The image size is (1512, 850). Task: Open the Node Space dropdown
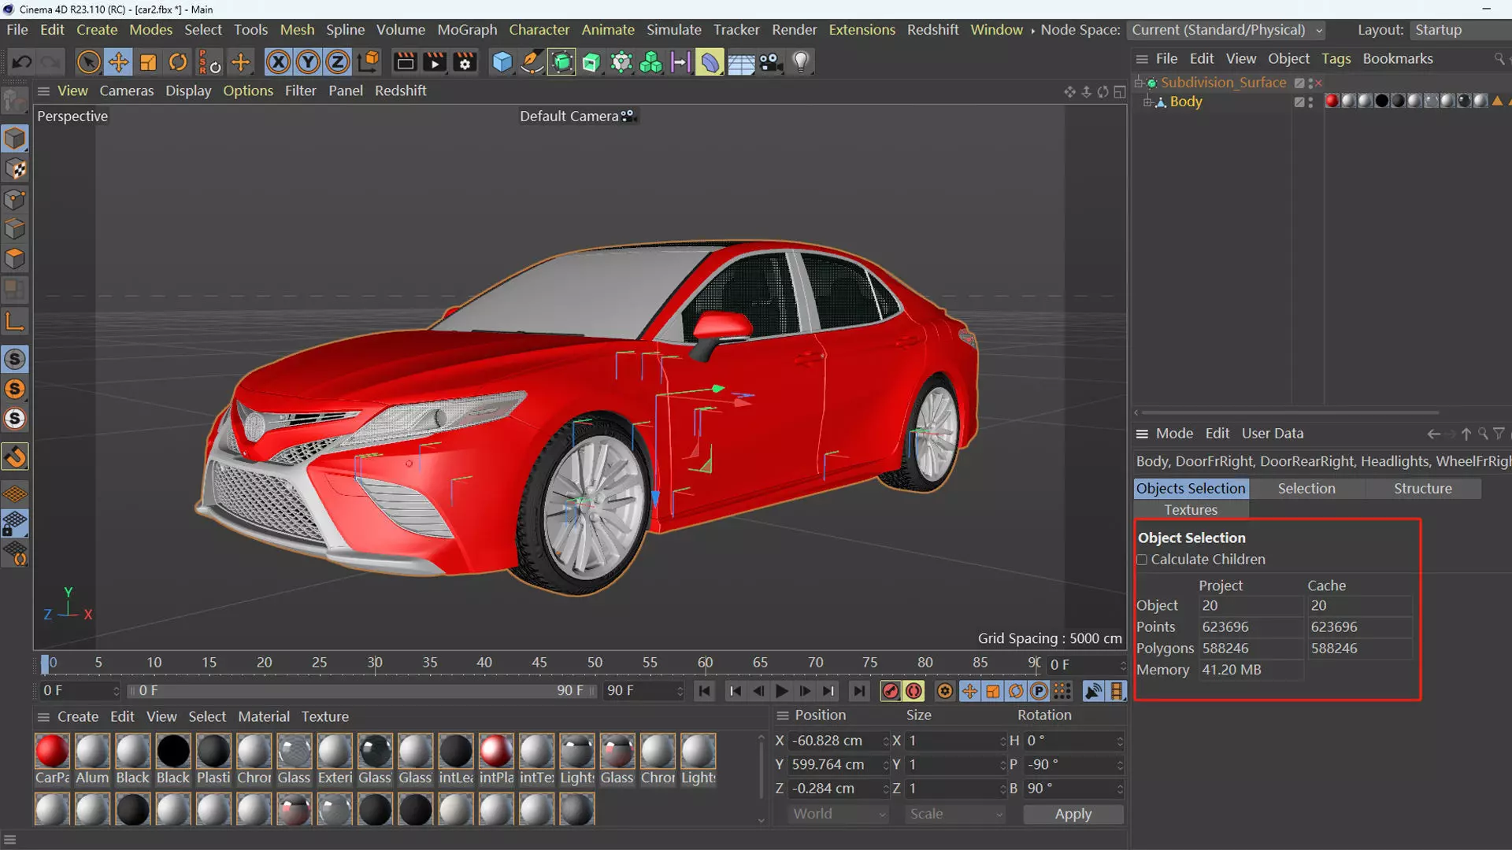click(1227, 30)
